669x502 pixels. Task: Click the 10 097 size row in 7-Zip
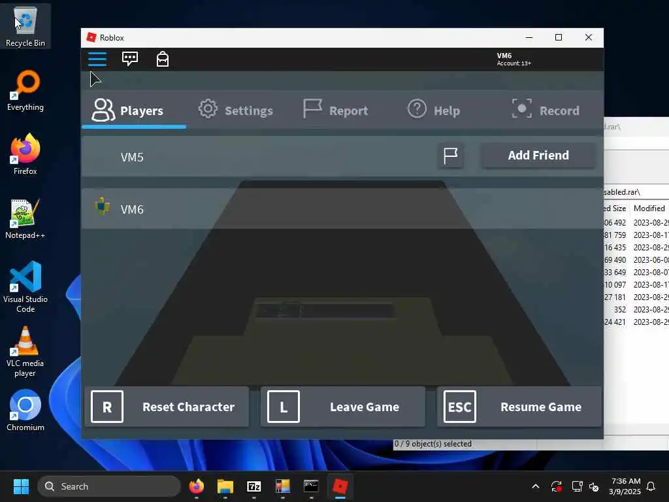pos(636,285)
